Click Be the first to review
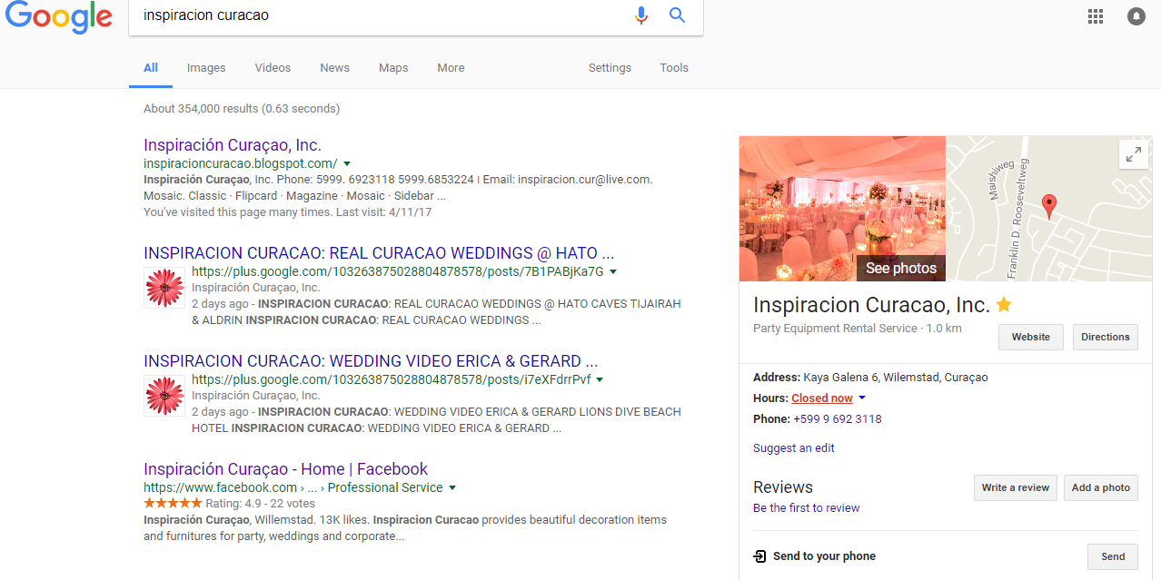 click(x=807, y=508)
